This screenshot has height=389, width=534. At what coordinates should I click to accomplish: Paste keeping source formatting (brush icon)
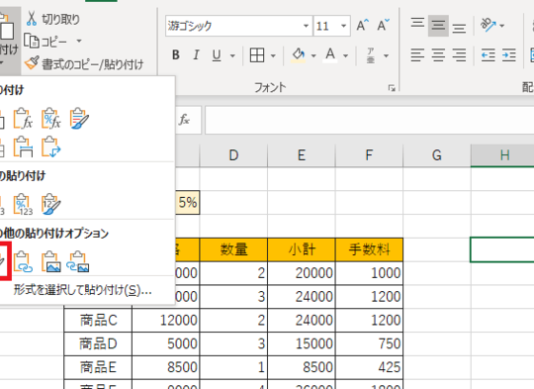point(79,119)
